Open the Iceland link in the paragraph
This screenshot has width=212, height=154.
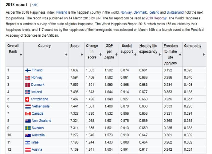pos(154,12)
